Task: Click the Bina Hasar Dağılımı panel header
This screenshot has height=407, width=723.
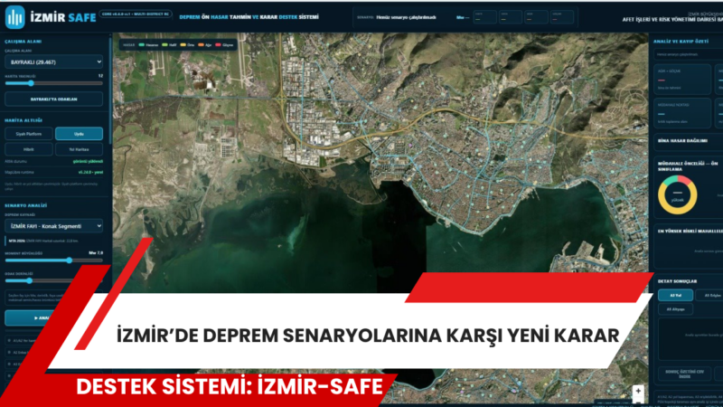Action: [682, 141]
